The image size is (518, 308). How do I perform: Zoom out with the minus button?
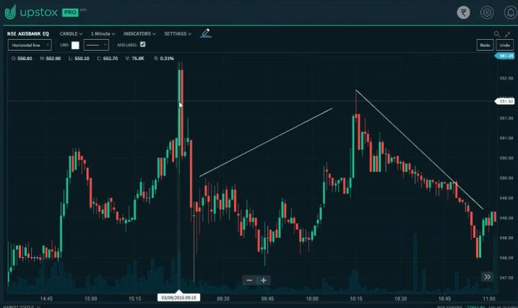point(249,281)
